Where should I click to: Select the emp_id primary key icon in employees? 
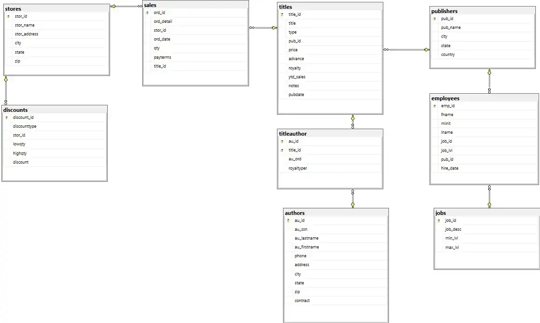(x=435, y=106)
